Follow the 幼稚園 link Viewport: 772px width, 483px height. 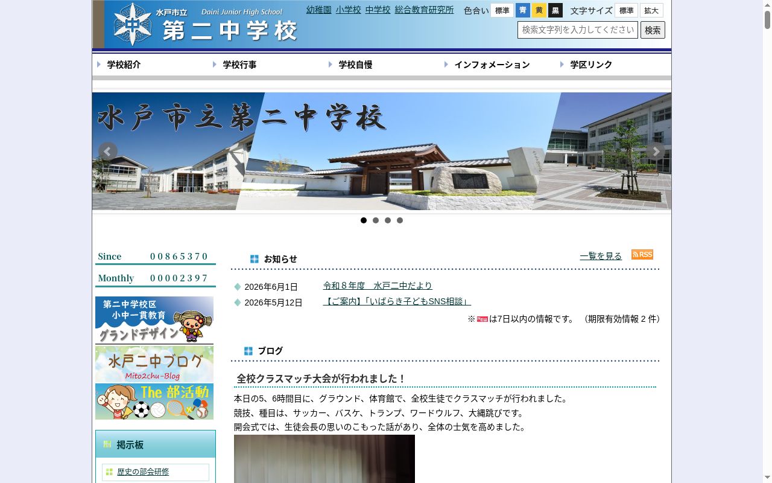click(x=319, y=10)
